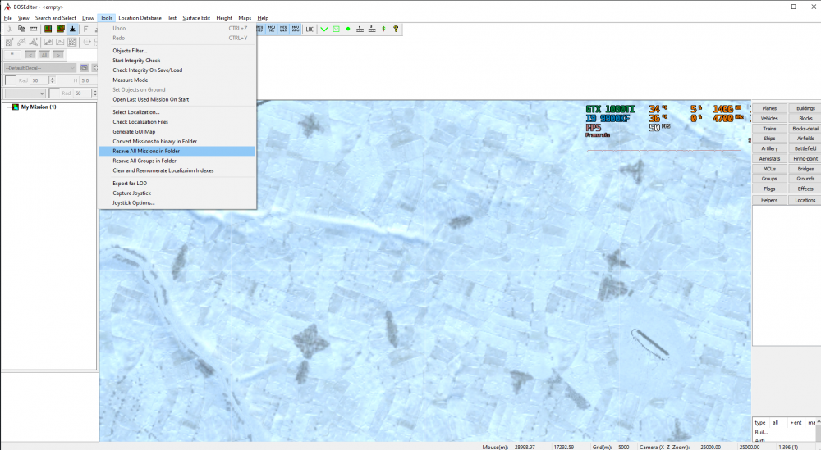The width and height of the screenshot is (821, 450).
Task: Open the Location Database menu
Action: tap(140, 17)
